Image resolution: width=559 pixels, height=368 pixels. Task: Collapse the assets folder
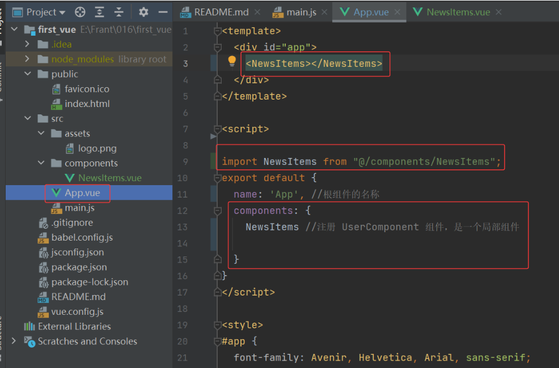click(41, 133)
